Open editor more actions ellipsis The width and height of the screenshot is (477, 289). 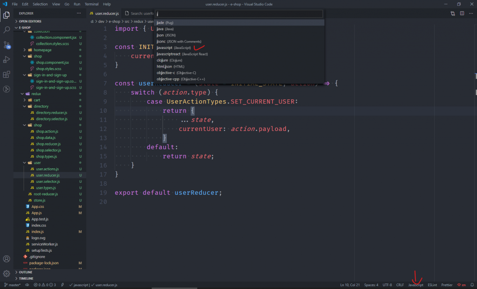click(471, 14)
